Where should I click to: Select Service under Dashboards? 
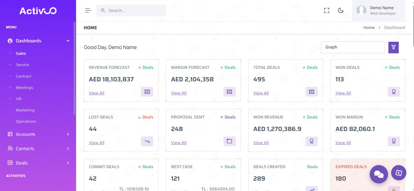click(23, 65)
